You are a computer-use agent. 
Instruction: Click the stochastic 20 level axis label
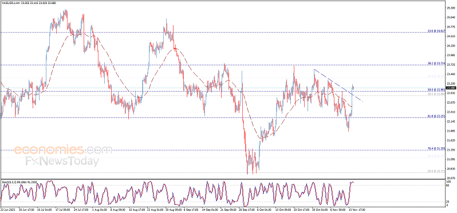click(448, 202)
